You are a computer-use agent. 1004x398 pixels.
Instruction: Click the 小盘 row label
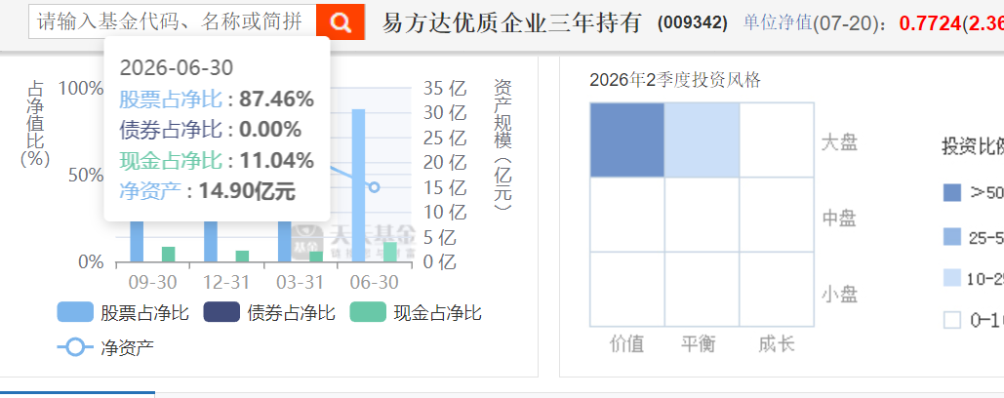click(839, 295)
